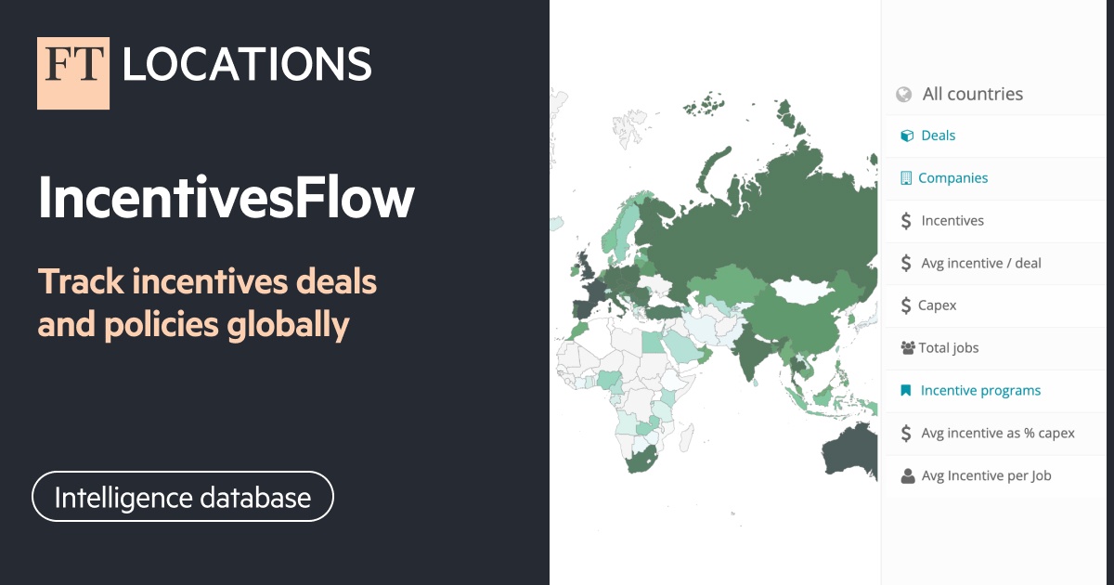Select Avg incentive as % capex

(x=997, y=433)
